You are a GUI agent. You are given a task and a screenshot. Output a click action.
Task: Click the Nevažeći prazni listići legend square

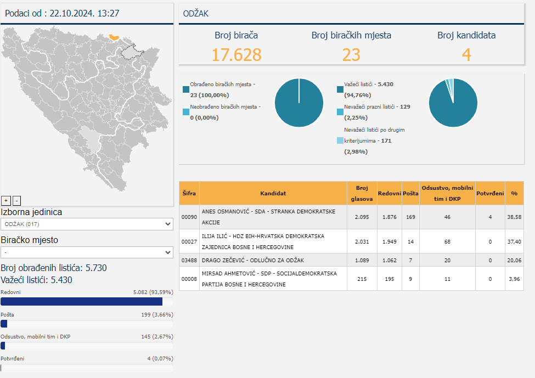tap(340, 111)
